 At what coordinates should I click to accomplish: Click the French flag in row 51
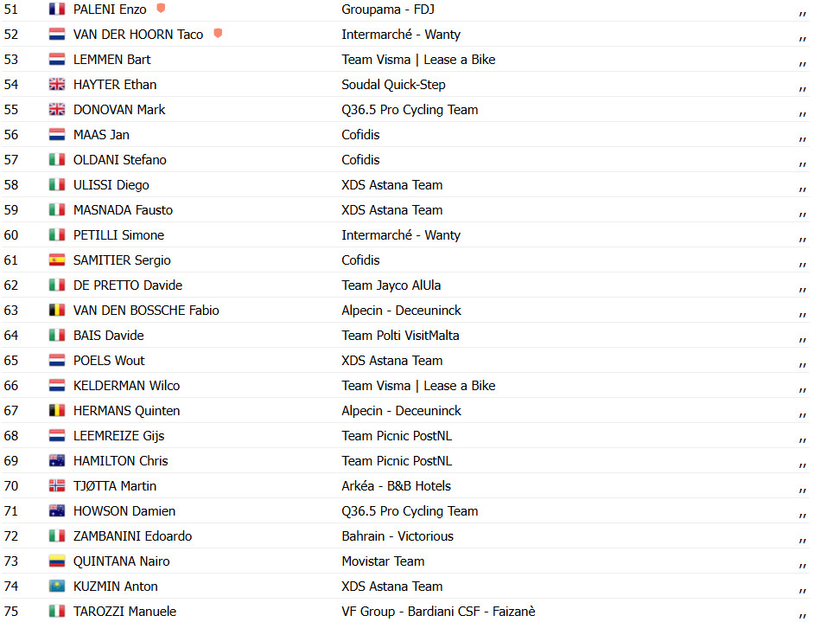tap(57, 9)
